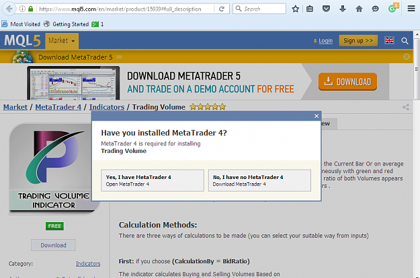
Task: Open the Firefox hamburger menu
Action: point(411,9)
